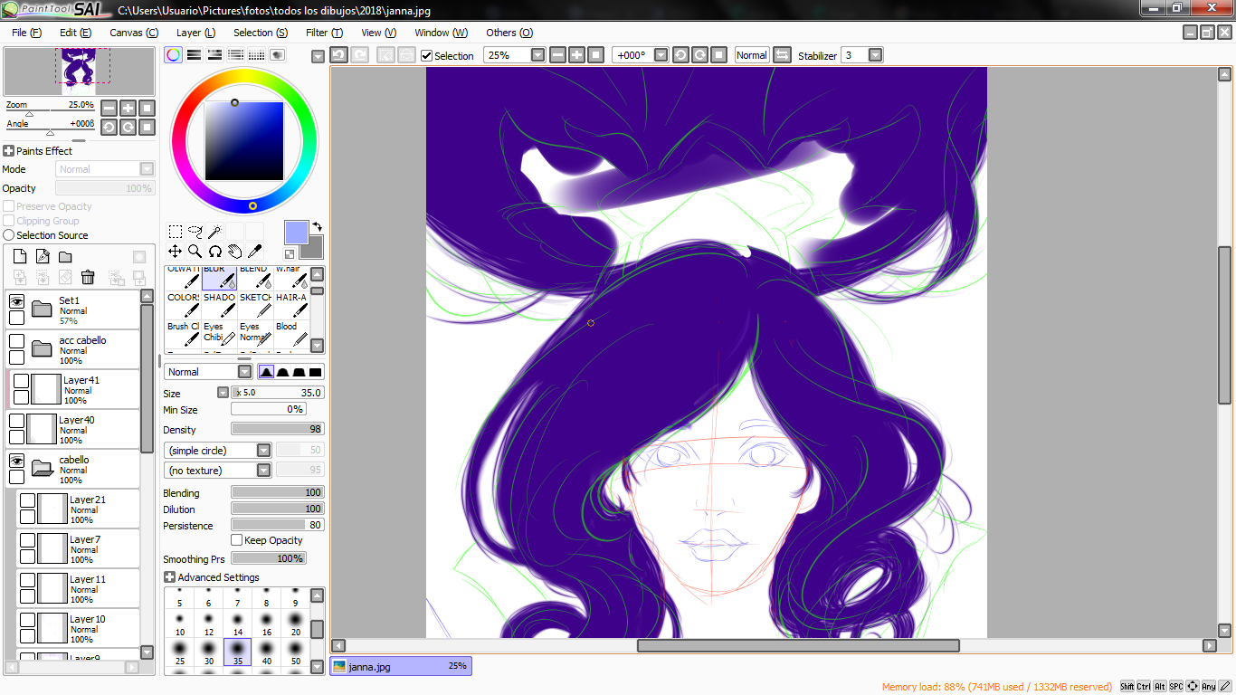
Task: Toggle visibility of cabello layer folder
Action: point(16,461)
